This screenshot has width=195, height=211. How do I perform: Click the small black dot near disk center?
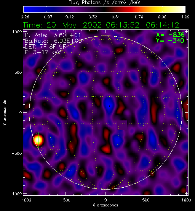tap(109, 106)
